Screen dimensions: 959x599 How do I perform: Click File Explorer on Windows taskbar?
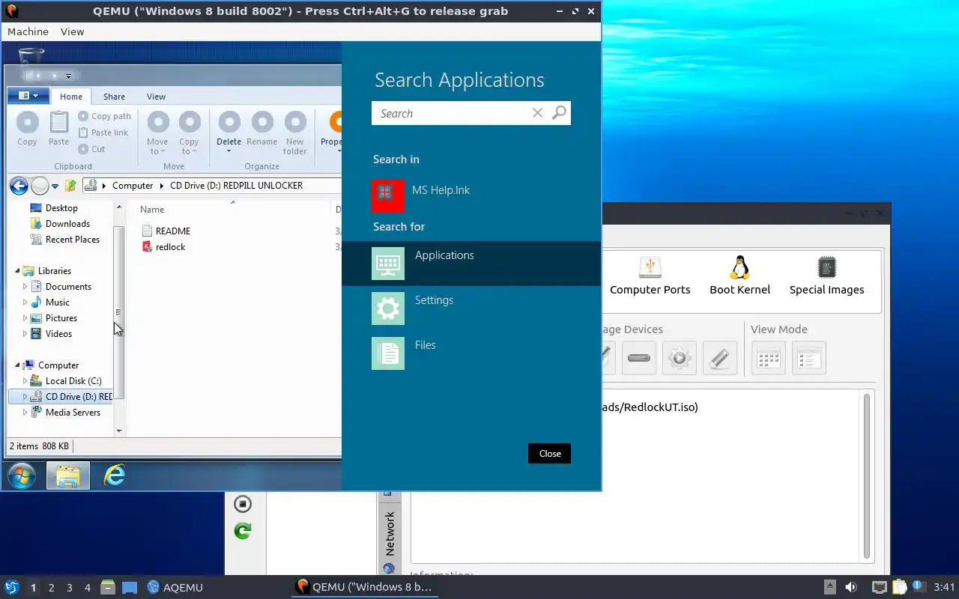tap(68, 476)
